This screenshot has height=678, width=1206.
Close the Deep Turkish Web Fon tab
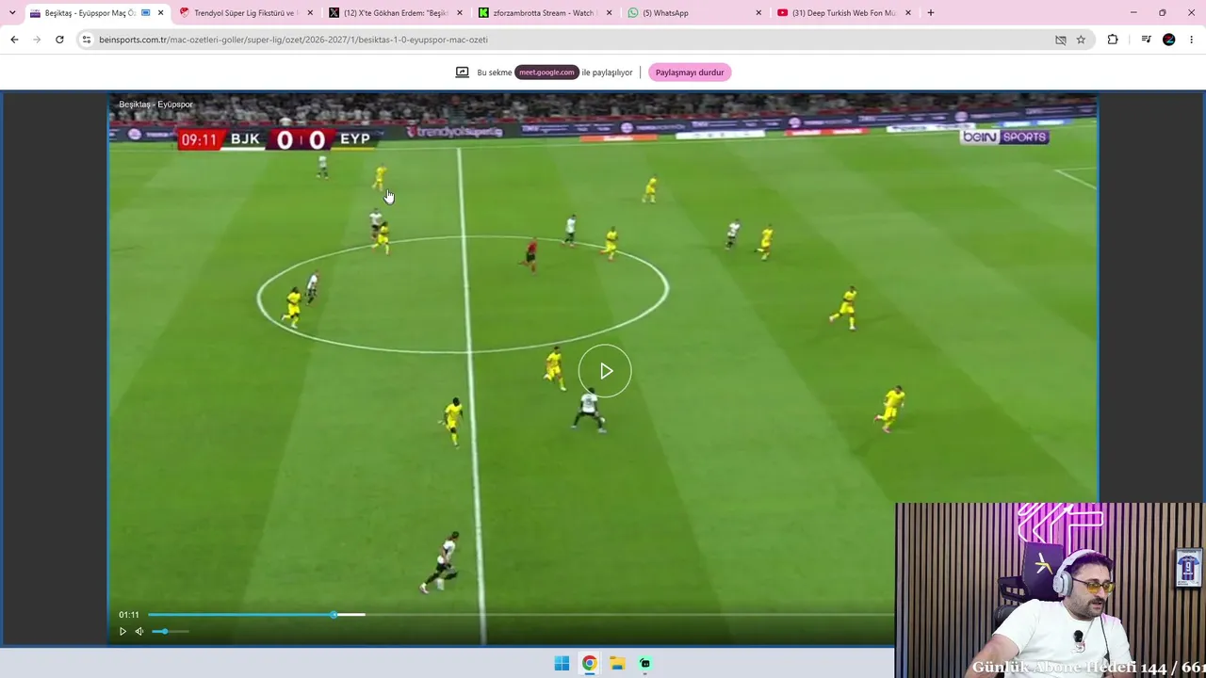(908, 13)
